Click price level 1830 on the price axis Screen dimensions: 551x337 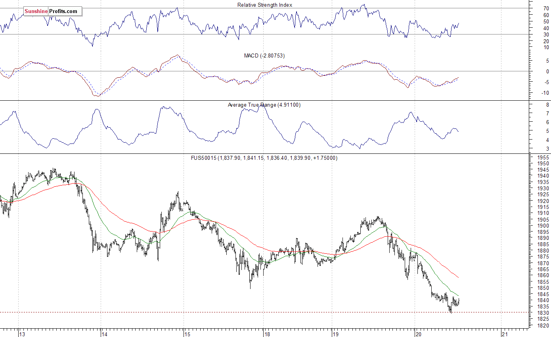point(543,313)
